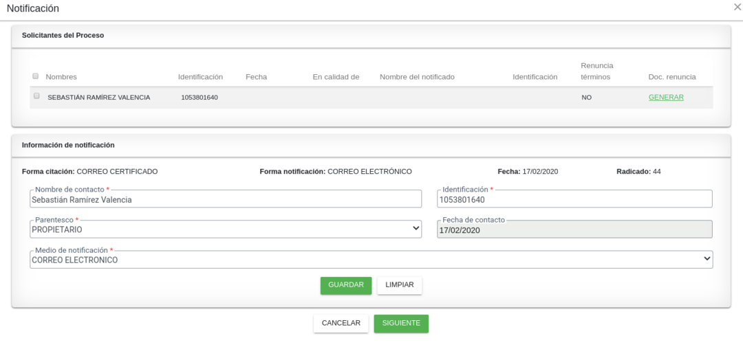Click the LIMPIAR button to clear form
This screenshot has width=743, height=349.
[x=399, y=285]
